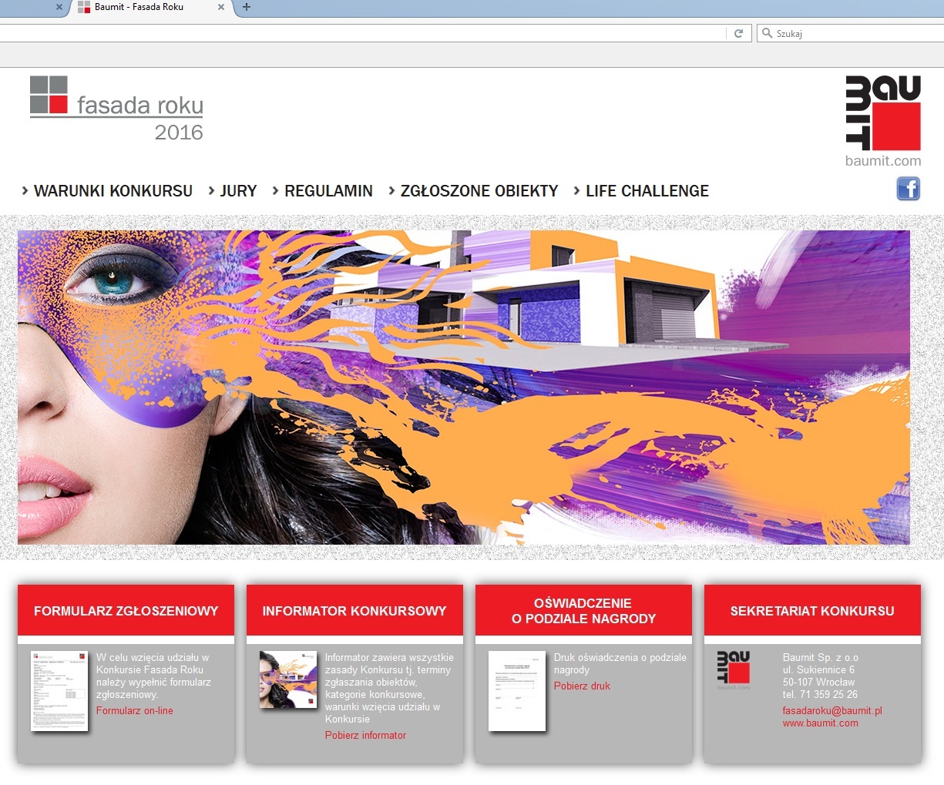The width and height of the screenshot is (944, 785).
Task: Click the Informator Konkursowy brochure thumbnail
Action: click(x=288, y=679)
